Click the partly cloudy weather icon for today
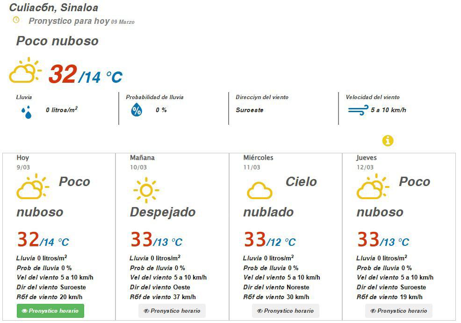 [x=33, y=186]
